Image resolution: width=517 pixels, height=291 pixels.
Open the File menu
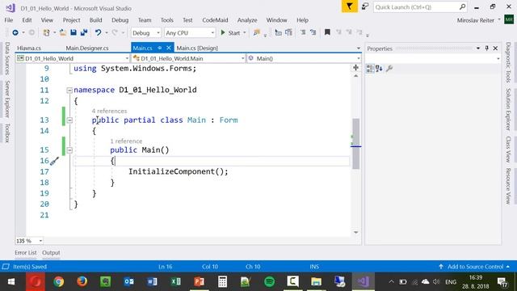coord(9,20)
